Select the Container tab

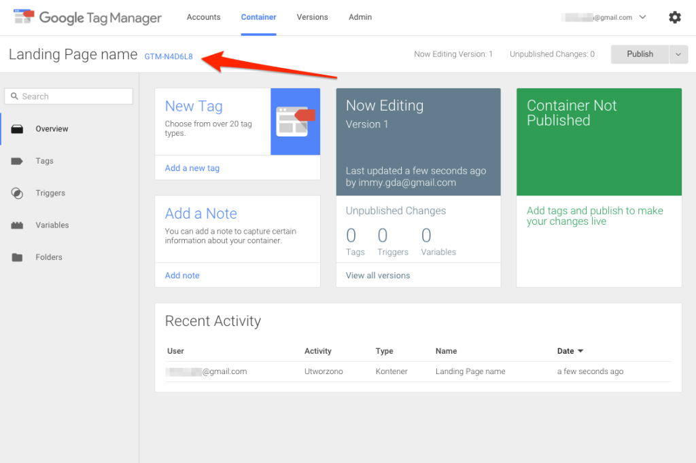258,17
